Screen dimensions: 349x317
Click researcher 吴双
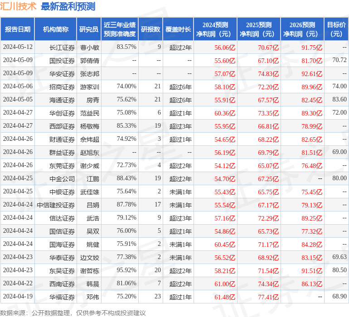click(93, 231)
